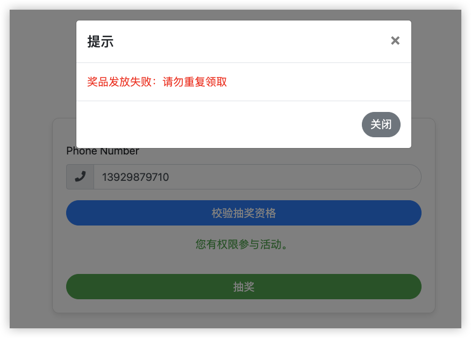Close the 提示 dialog with the X icon
Viewport: 471px width, 338px height.
tap(395, 40)
